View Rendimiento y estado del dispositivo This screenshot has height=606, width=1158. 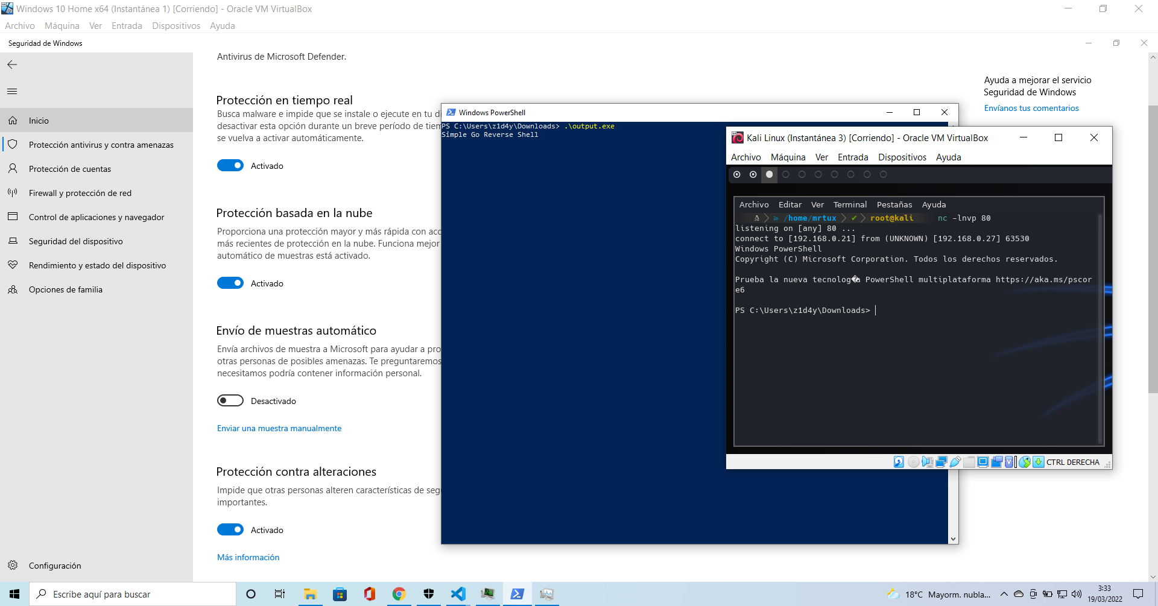point(96,265)
